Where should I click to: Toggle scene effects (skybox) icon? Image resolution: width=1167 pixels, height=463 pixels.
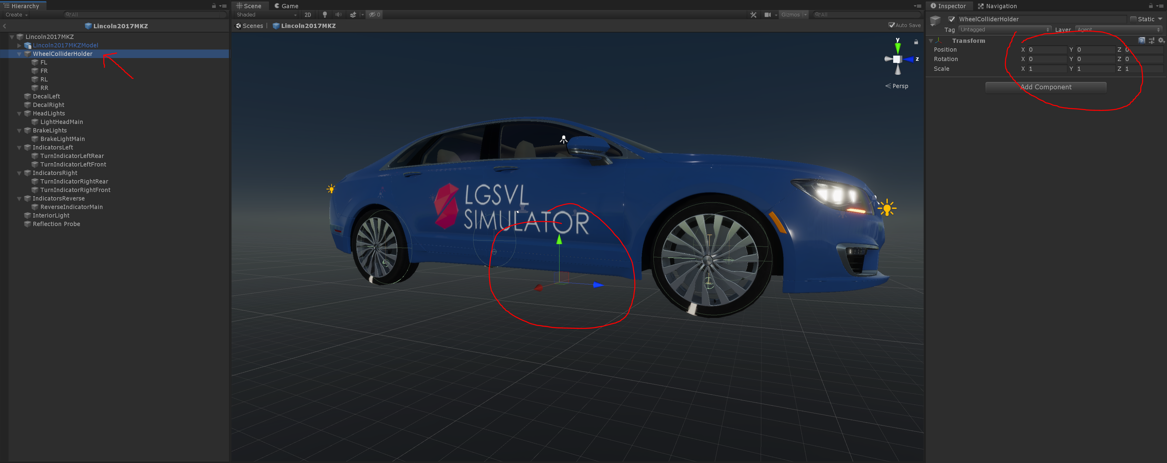point(353,15)
